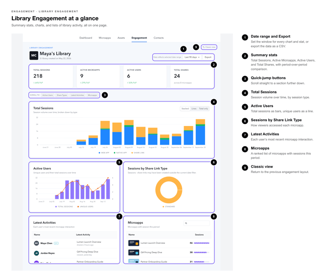
Task: Open Lumen Launch Overview microapp thumbnail
Action: coord(134,243)
